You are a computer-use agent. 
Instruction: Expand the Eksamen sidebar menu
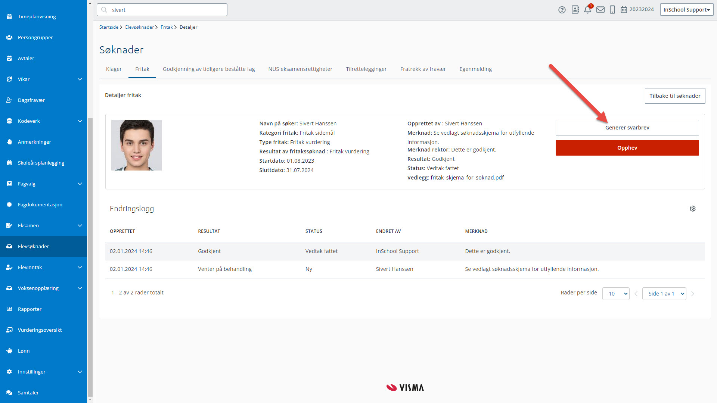[x=80, y=225]
